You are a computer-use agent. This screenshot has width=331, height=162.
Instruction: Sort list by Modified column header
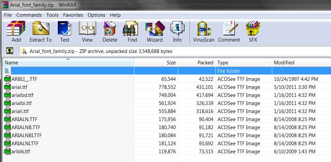(301, 63)
